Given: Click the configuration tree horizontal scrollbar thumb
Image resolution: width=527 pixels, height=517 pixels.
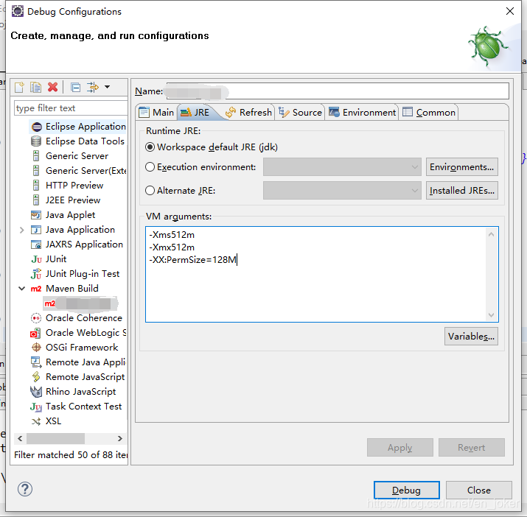Looking at the screenshot, I should coord(55,439).
